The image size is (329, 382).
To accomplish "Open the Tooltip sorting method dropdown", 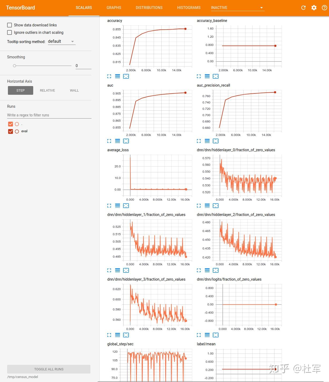I will [x=62, y=41].
